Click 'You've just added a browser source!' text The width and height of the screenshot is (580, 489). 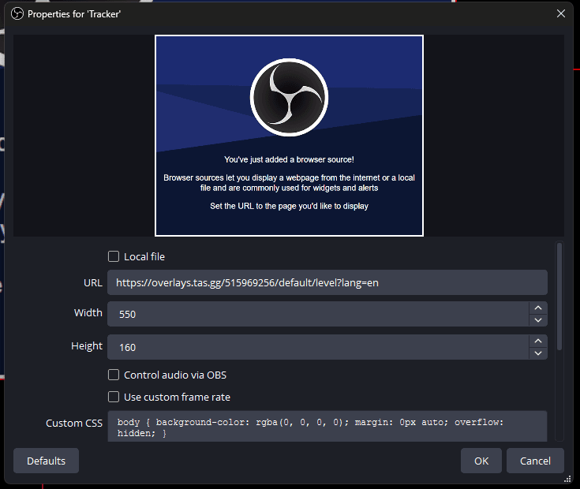click(x=289, y=159)
